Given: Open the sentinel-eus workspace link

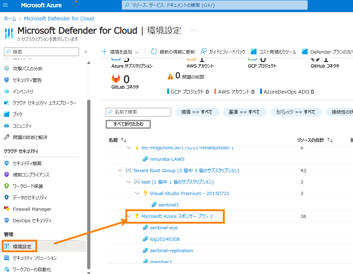Looking at the screenshot, I should (x=164, y=228).
